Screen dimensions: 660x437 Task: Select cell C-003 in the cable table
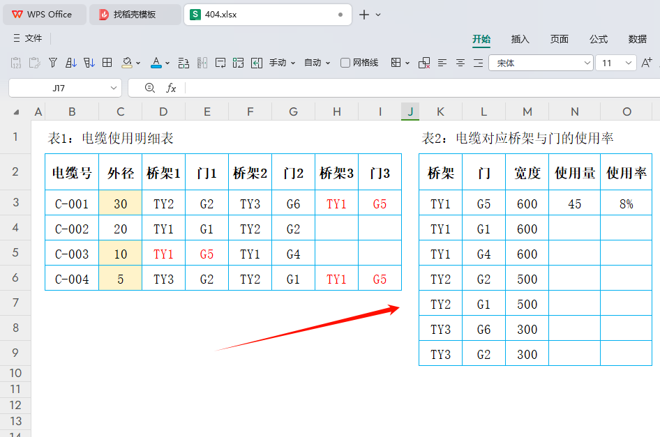72,254
